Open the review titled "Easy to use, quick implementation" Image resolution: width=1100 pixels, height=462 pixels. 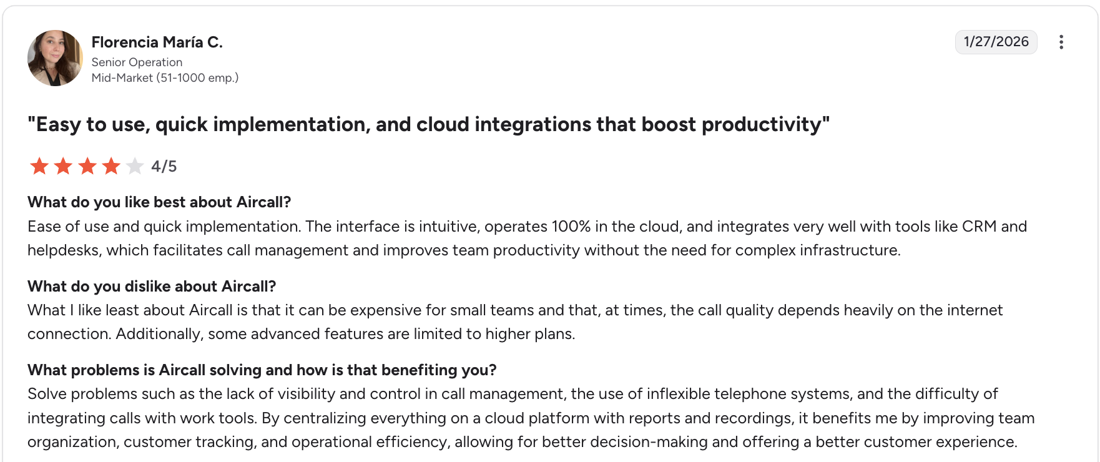coord(428,124)
